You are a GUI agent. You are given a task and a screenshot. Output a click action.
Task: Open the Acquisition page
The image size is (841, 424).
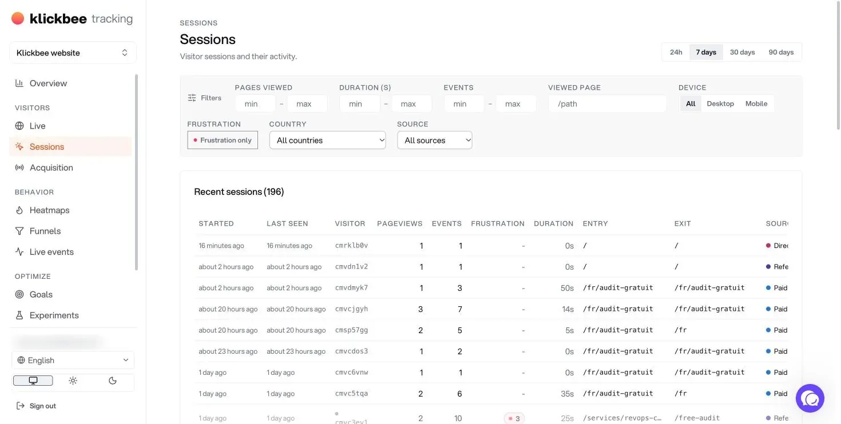click(x=70, y=168)
